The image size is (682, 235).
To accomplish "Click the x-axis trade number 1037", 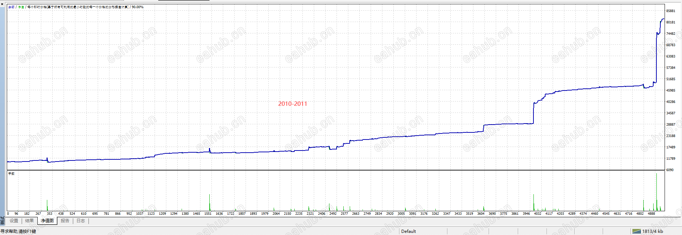I will [140, 214].
